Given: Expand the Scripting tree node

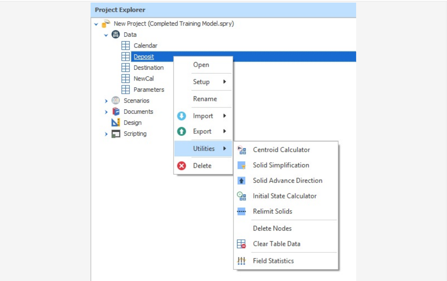Looking at the screenshot, I should [106, 134].
